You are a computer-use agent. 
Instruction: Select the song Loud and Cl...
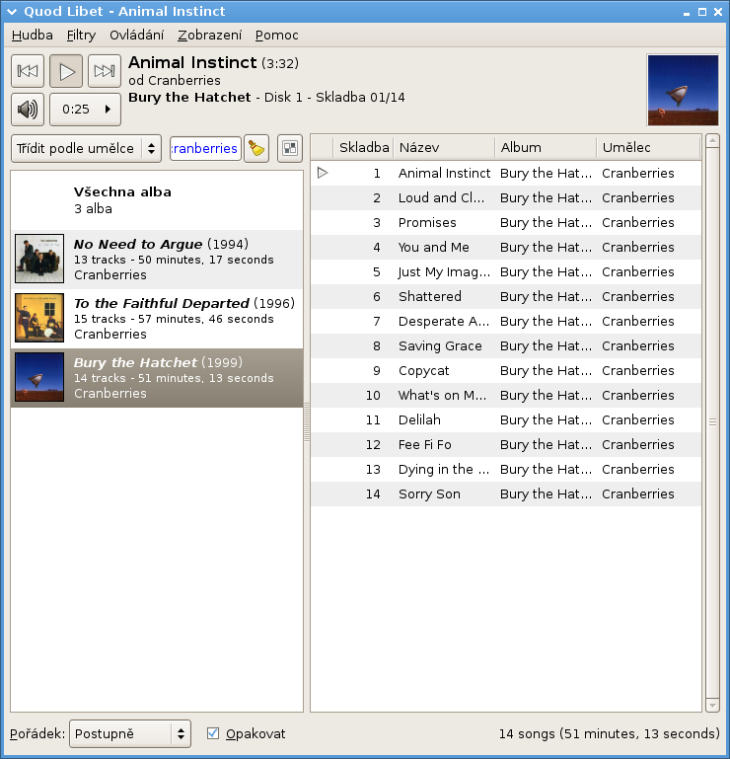505,198
